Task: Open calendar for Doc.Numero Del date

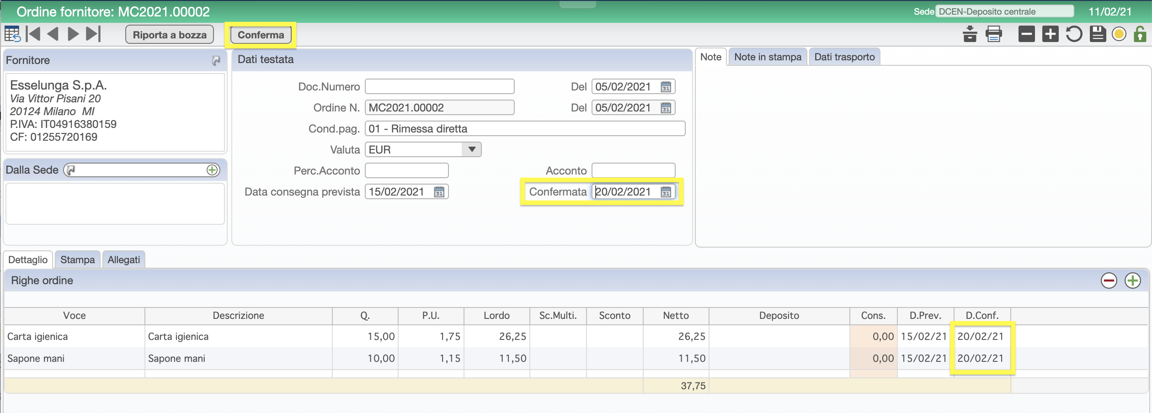Action: click(x=666, y=86)
